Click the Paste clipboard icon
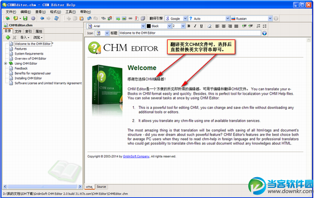The image size is (314, 198). 82,18
